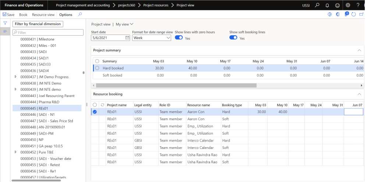This screenshot has height=182, width=368.
Task: Toggle Show soft booking lines switch
Action: 233,38
